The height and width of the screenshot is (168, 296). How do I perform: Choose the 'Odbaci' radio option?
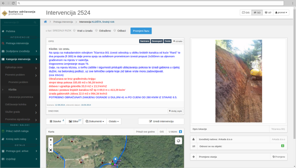115,30
